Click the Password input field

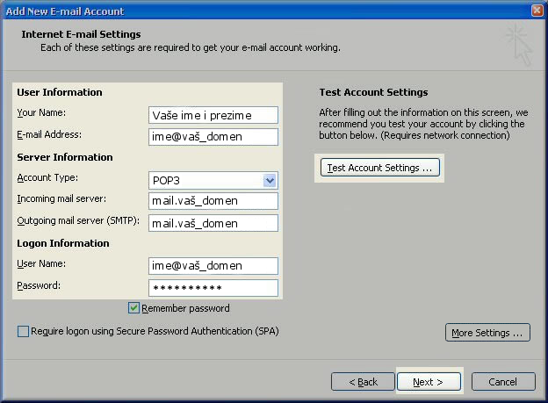tap(213, 288)
